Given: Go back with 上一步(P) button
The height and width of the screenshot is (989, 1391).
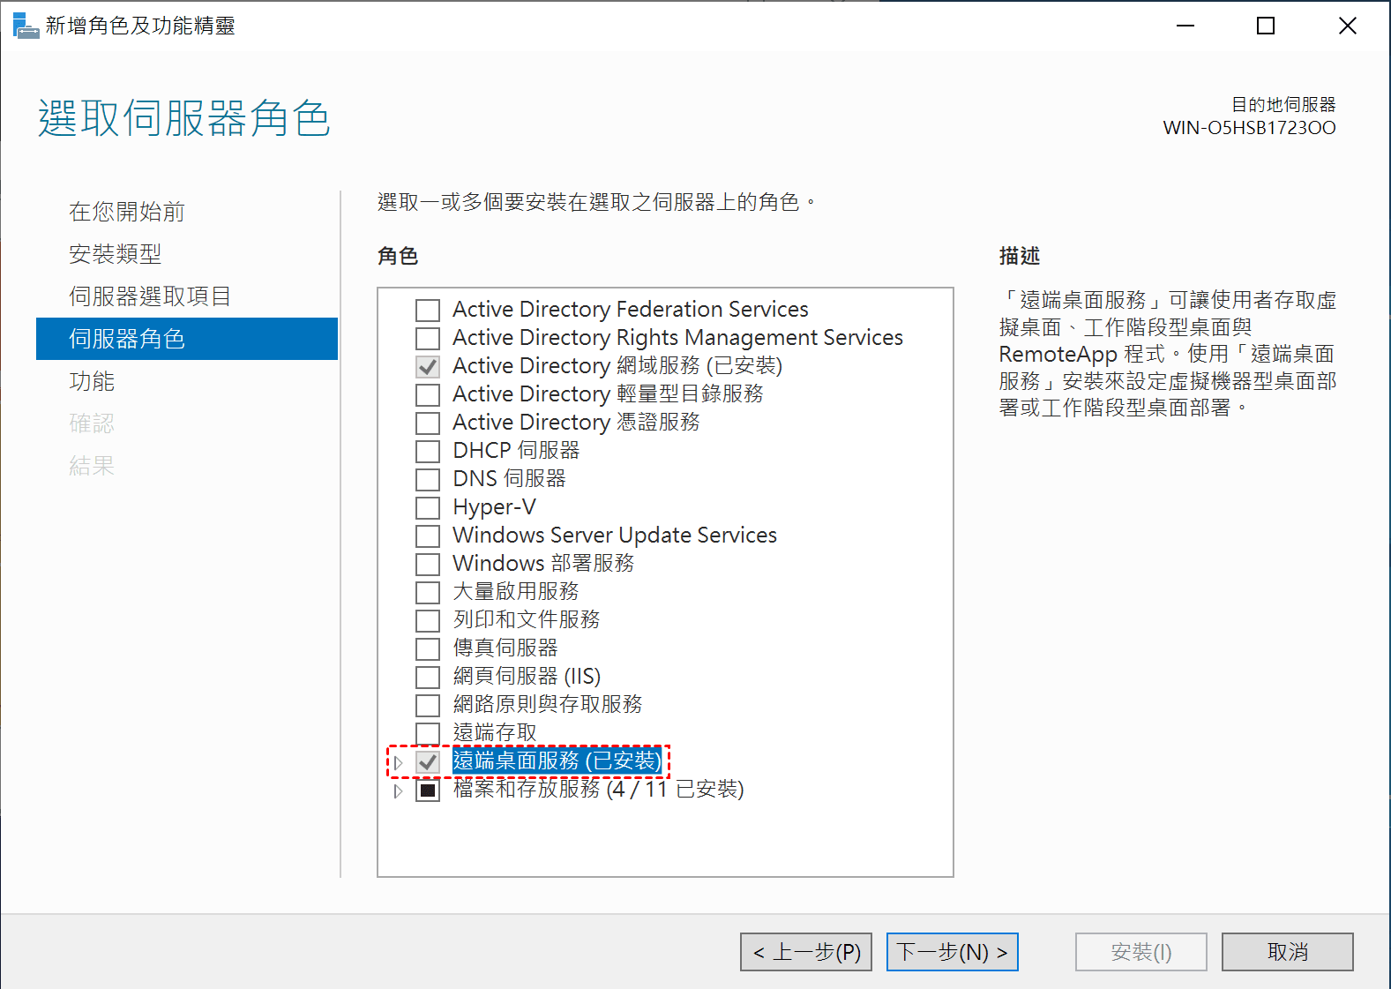Looking at the screenshot, I should tap(806, 952).
